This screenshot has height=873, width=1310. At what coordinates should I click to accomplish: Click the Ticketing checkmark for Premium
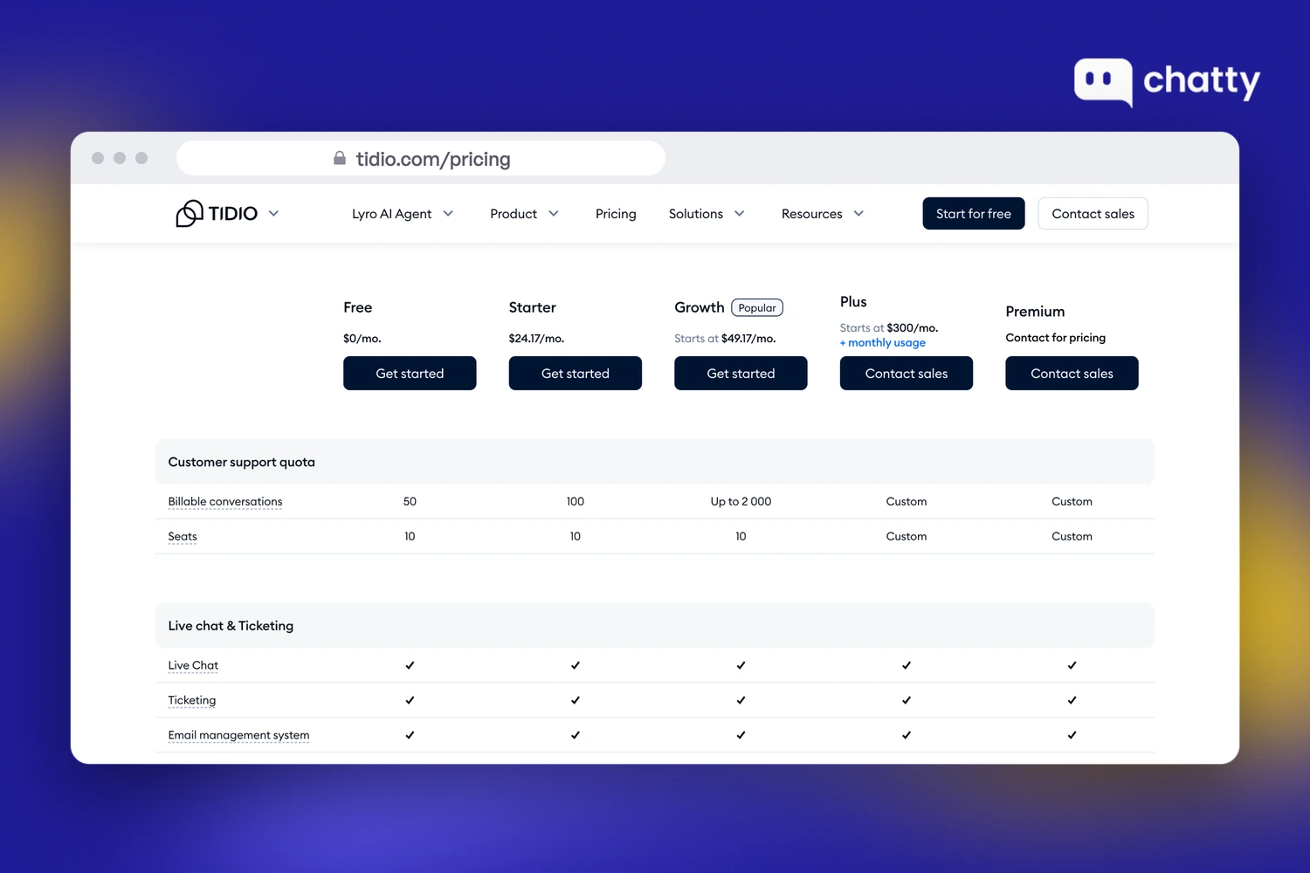tap(1072, 700)
